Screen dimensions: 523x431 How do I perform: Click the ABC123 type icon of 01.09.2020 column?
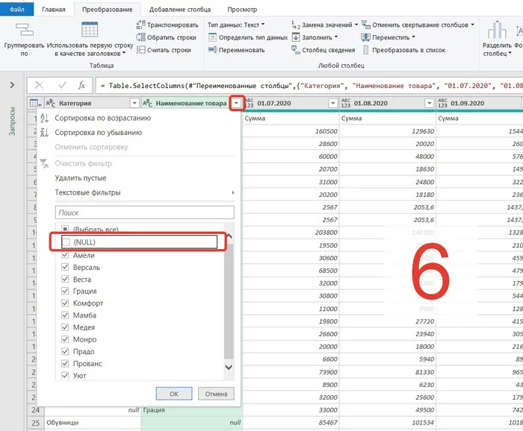click(x=442, y=103)
